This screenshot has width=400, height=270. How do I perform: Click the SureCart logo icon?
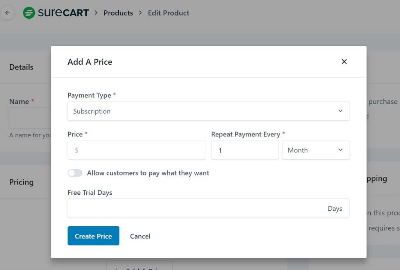pos(29,13)
